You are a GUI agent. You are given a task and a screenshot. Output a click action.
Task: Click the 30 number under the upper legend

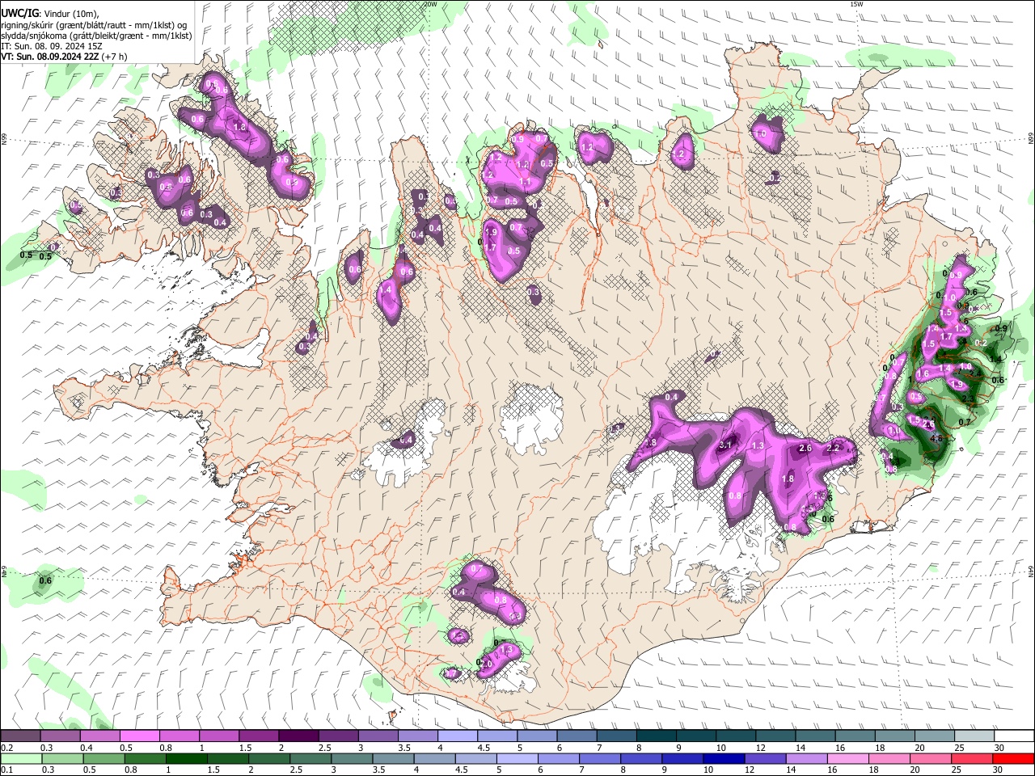click(x=999, y=748)
